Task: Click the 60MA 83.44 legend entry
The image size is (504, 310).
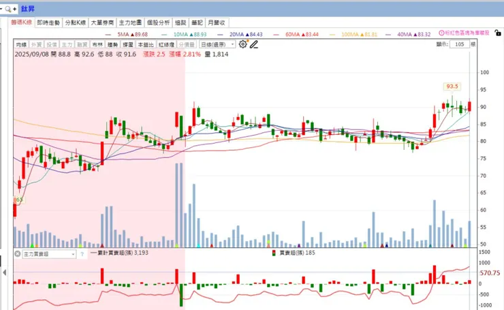Action: [296, 34]
